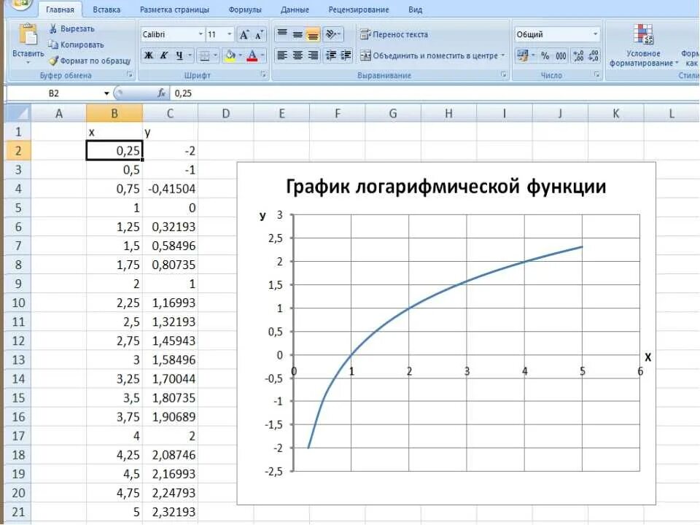
Task: Open Вид ribbon tab
Action: 415,9
